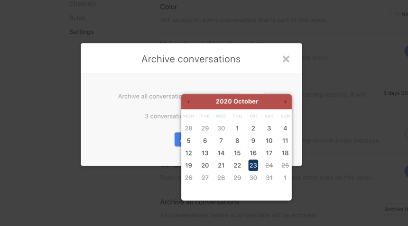Viewport: 408px width, 226px height.
Task: Select the 17th of October
Action: coord(269,153)
